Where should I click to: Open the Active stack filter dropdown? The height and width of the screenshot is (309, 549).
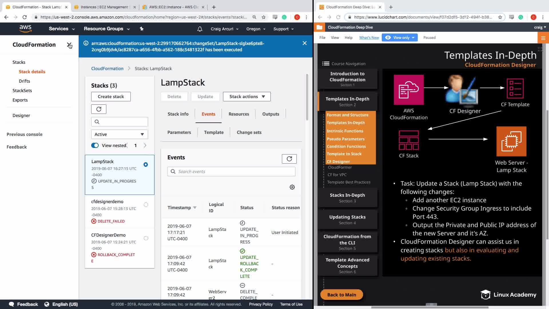[x=119, y=134]
